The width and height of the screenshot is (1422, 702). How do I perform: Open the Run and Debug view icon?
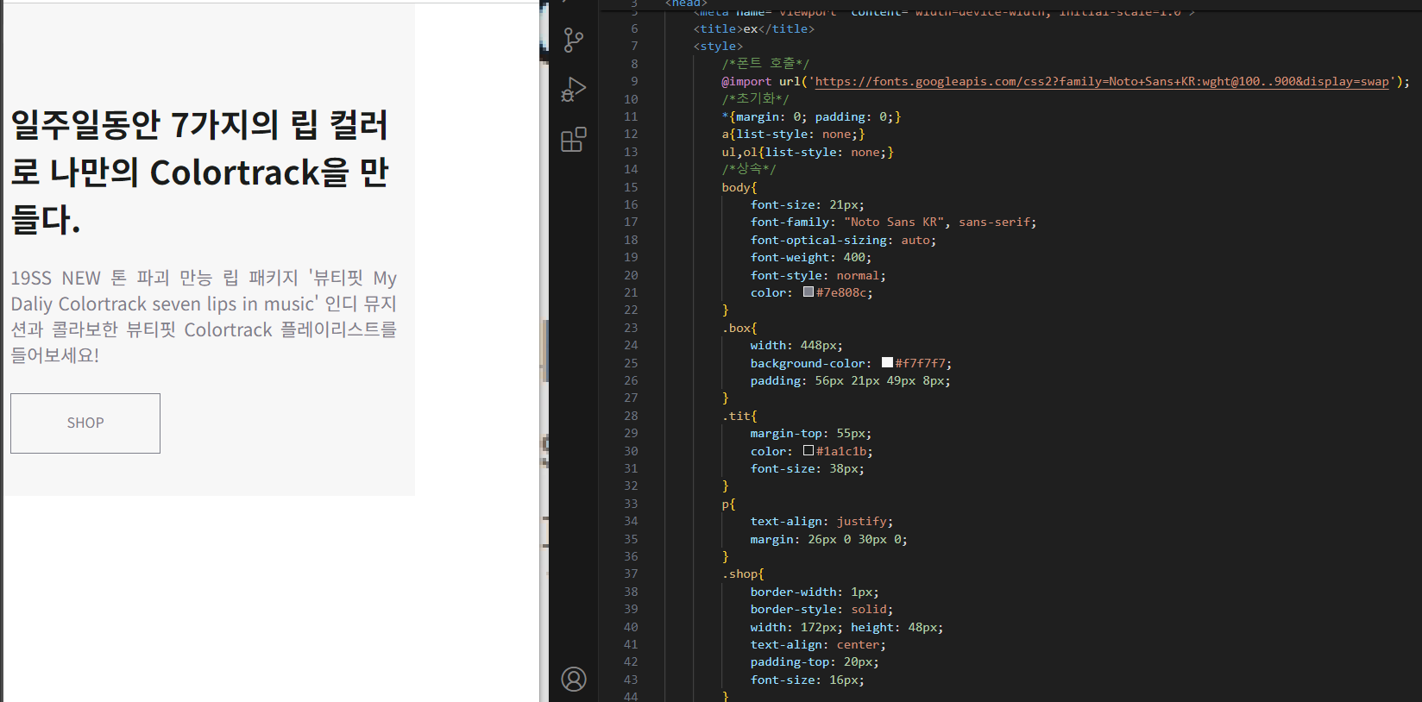[574, 89]
